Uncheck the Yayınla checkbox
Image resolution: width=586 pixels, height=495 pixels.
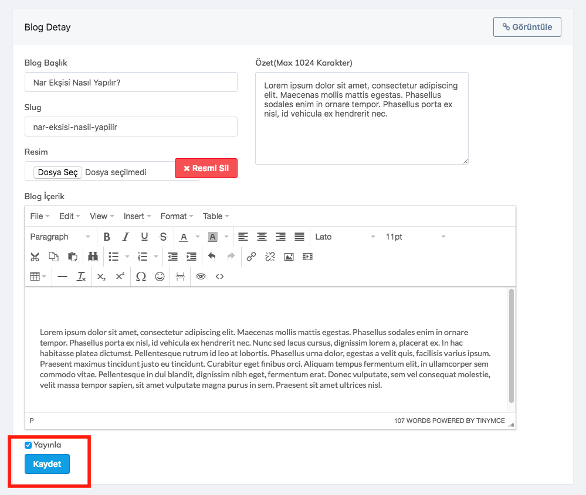(28, 445)
